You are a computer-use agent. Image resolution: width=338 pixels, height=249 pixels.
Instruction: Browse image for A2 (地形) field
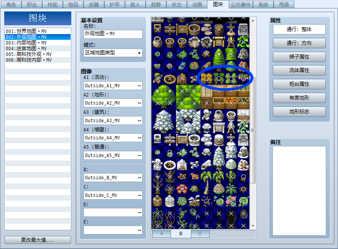click(139, 103)
